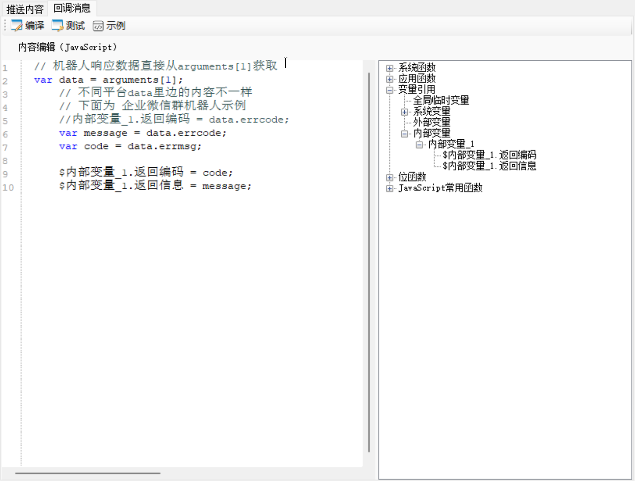635x481 pixels.
Task: Select the 回调消息 tab
Action: (72, 8)
